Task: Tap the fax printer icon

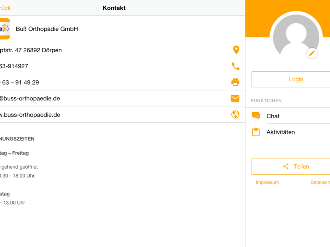Action: [x=235, y=82]
